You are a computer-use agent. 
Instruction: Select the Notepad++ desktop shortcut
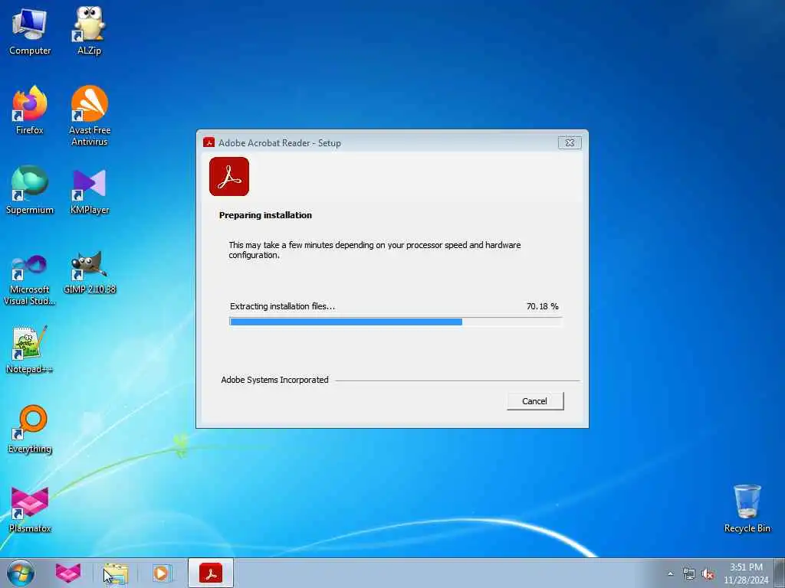pos(30,350)
